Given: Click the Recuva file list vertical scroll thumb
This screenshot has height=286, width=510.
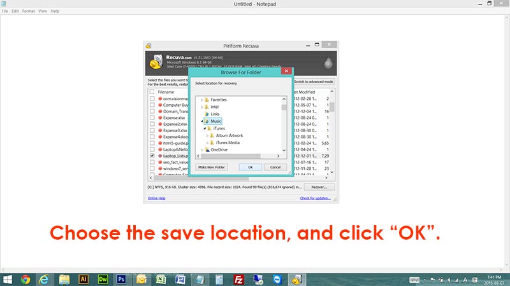Looking at the screenshot, I should click(x=331, y=107).
